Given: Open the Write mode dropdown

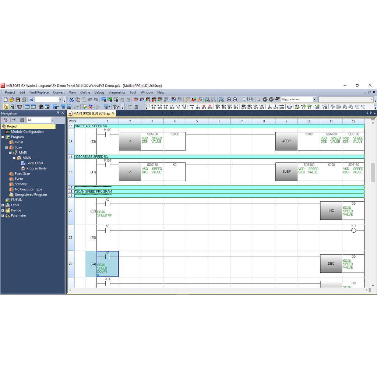Looking at the screenshot, I should [94, 121].
